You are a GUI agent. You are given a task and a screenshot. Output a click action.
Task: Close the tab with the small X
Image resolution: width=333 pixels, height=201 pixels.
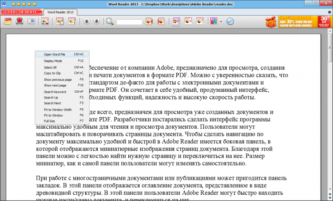(329, 12)
